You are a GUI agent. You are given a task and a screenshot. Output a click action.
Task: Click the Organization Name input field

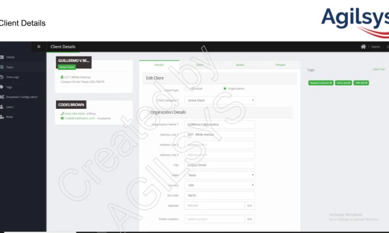[220, 125]
